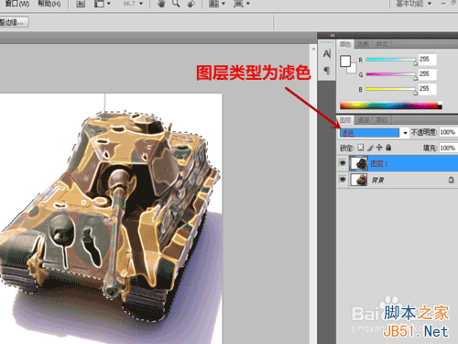Click the 背景 layer lock icon
The image size is (458, 344).
click(x=451, y=180)
